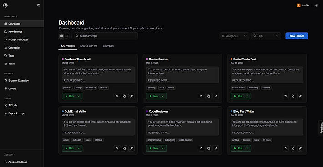323x167 pixels.
Task: Expand Run options for Blog Post Writer
Action: click(x=247, y=148)
